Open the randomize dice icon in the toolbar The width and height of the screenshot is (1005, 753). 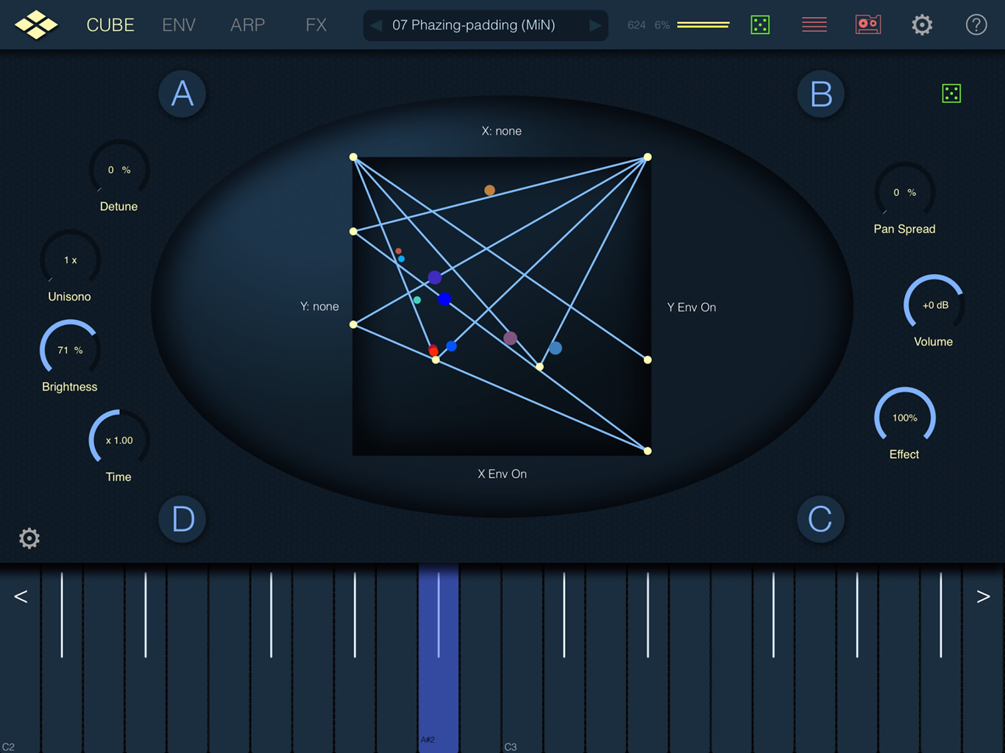760,24
